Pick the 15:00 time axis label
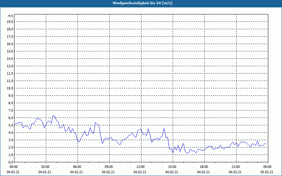282x176 pixels. click(173, 167)
